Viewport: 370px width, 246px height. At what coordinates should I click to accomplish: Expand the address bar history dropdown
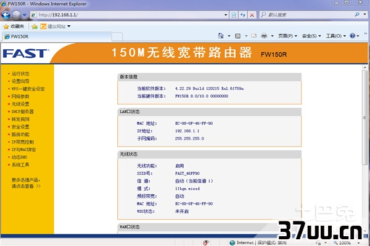226,15
